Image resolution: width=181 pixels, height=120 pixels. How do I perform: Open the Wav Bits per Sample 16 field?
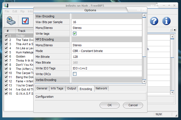point(107,22)
